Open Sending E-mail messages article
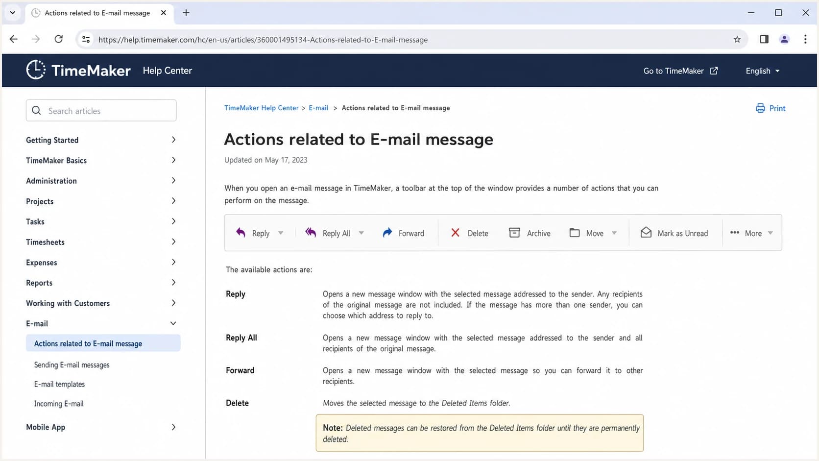 pos(72,365)
